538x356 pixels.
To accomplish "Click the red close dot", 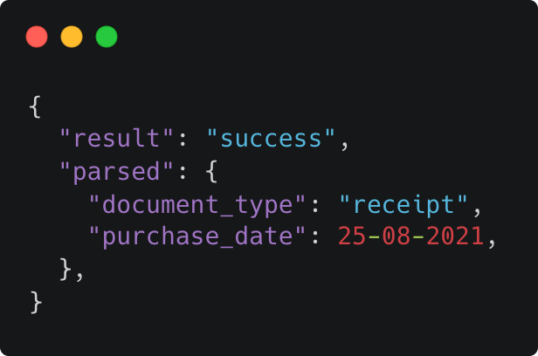I will coord(37,37).
